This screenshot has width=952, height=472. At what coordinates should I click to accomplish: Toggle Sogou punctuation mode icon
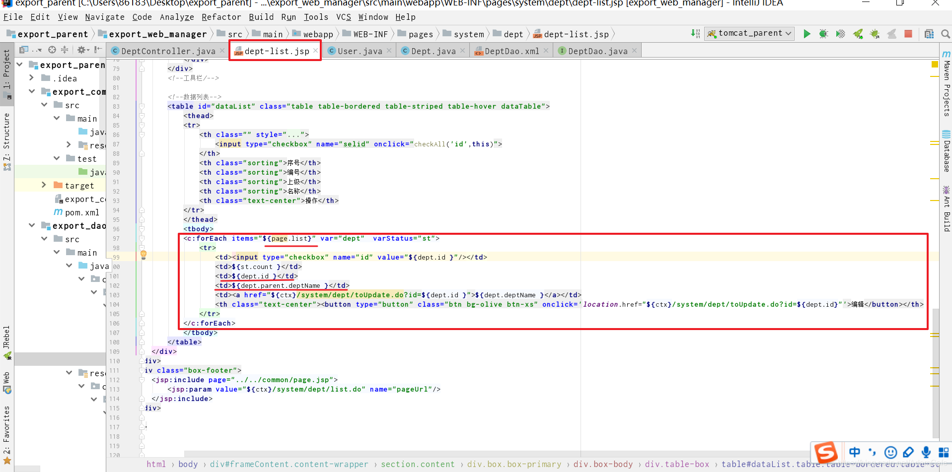click(872, 452)
